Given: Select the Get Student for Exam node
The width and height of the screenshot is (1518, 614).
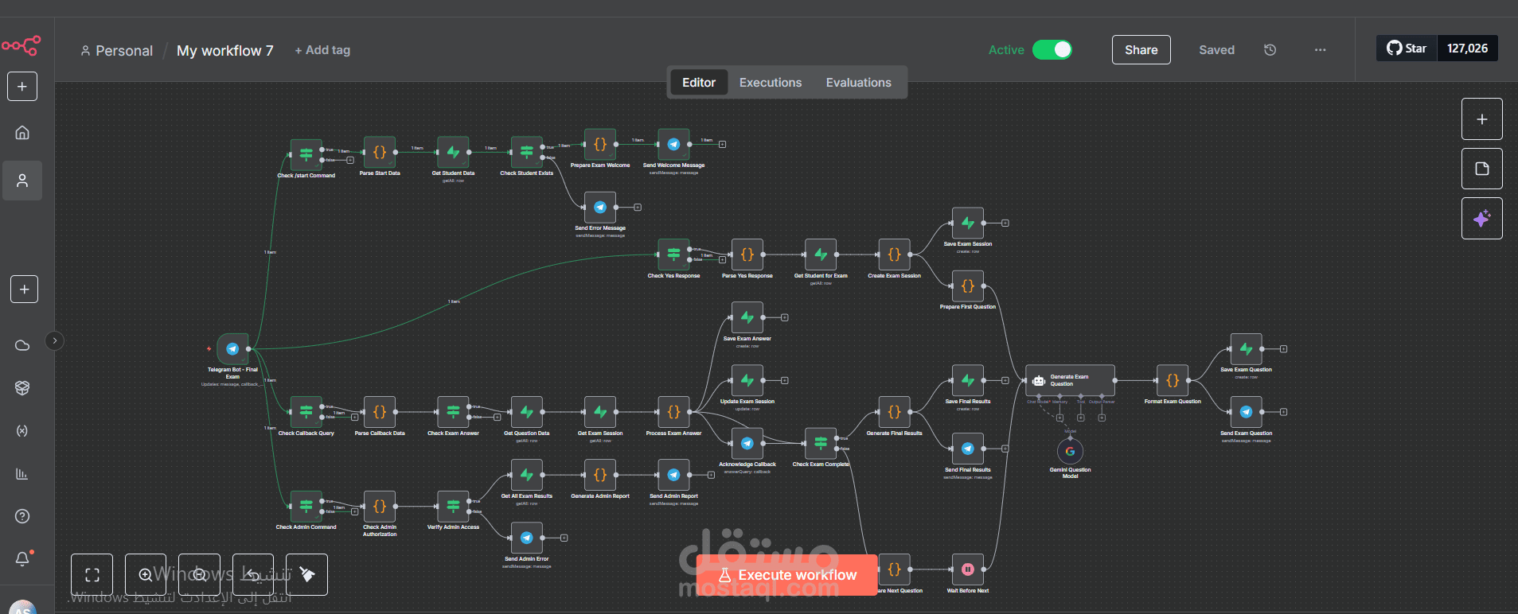Looking at the screenshot, I should point(821,255).
